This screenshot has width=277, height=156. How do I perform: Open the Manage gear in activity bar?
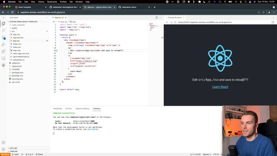pyautogui.click(x=3, y=149)
